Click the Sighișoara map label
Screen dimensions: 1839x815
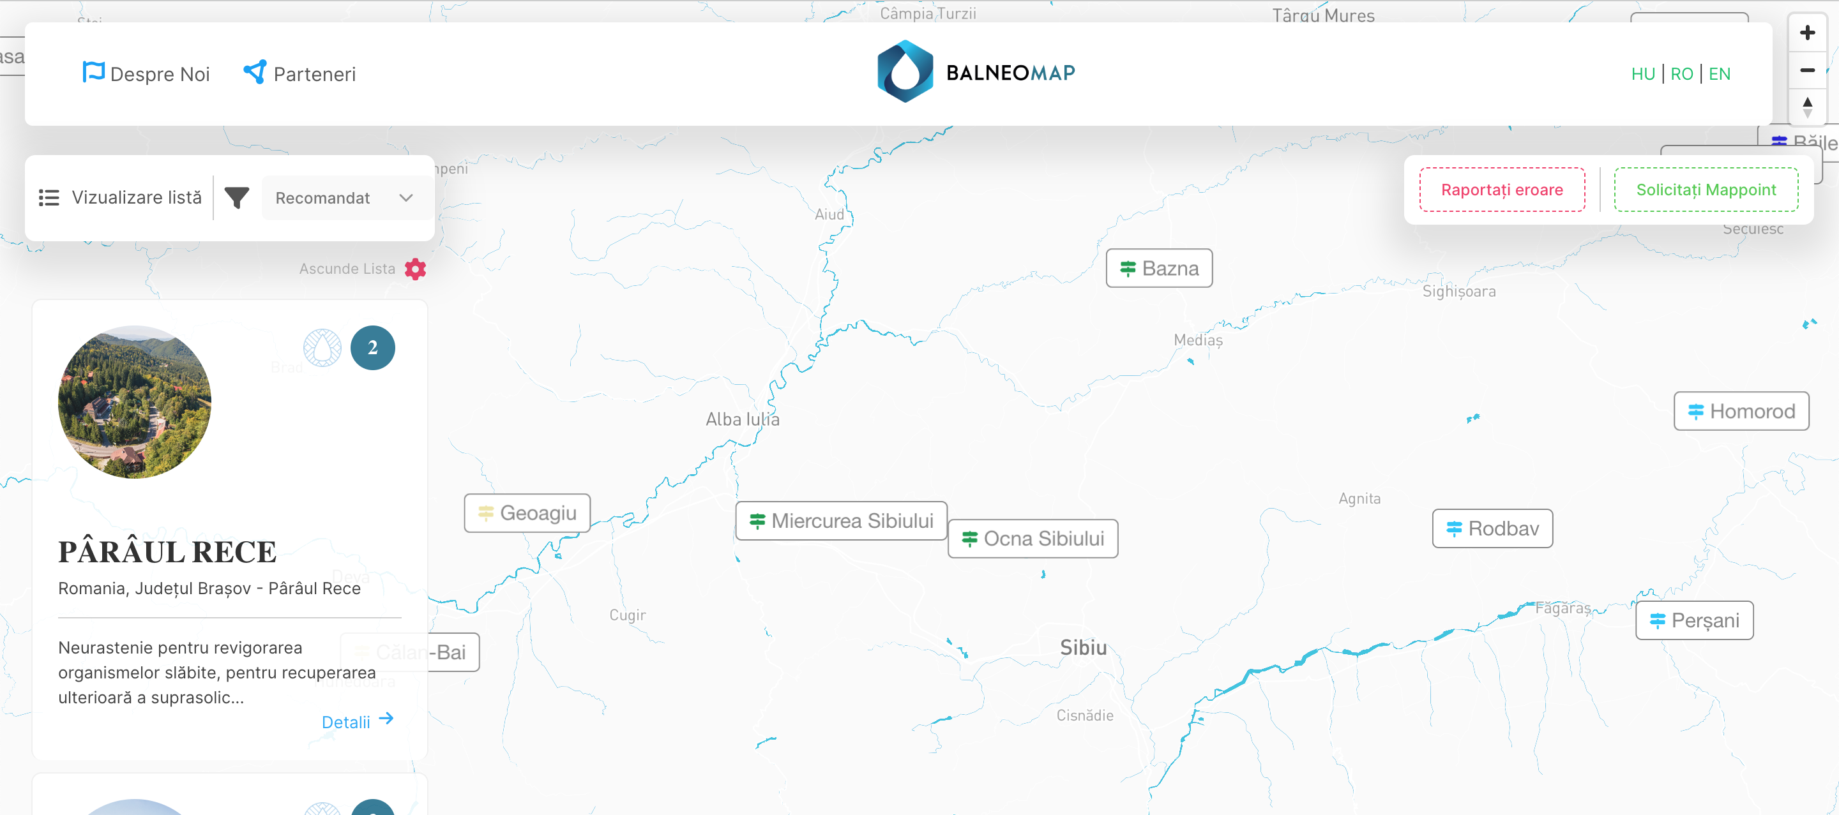coord(1458,291)
